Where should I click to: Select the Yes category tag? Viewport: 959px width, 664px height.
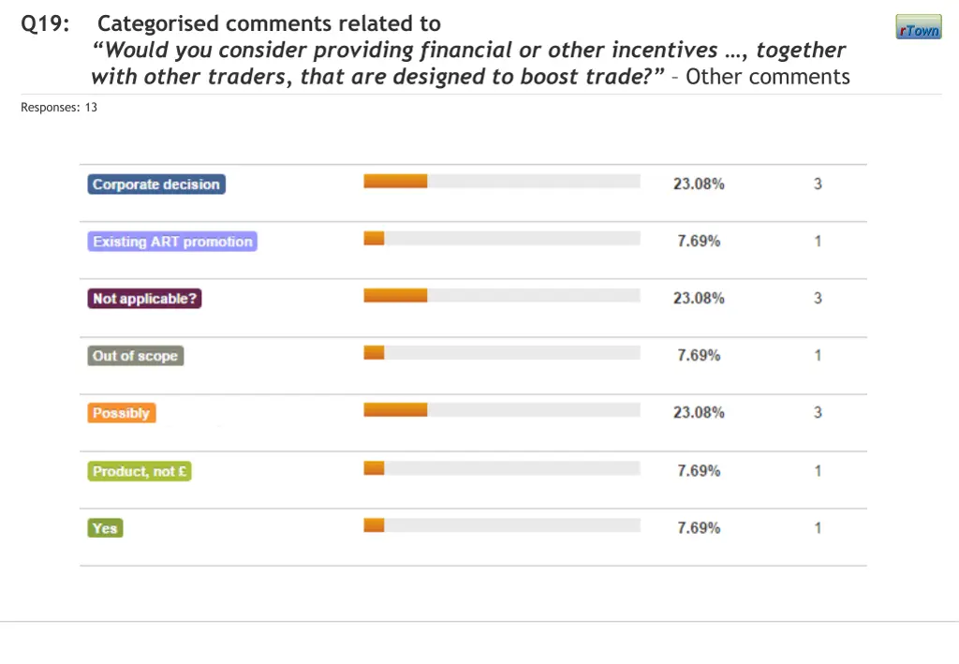click(105, 528)
